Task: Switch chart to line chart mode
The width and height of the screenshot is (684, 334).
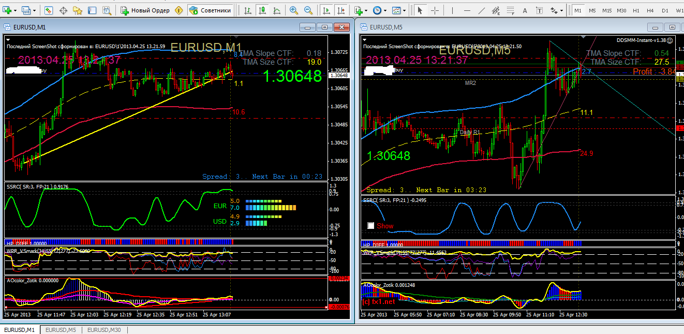Action: click(277, 10)
